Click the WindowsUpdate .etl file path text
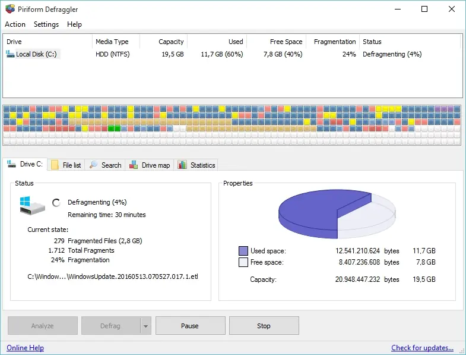The image size is (466, 355). [x=113, y=277]
